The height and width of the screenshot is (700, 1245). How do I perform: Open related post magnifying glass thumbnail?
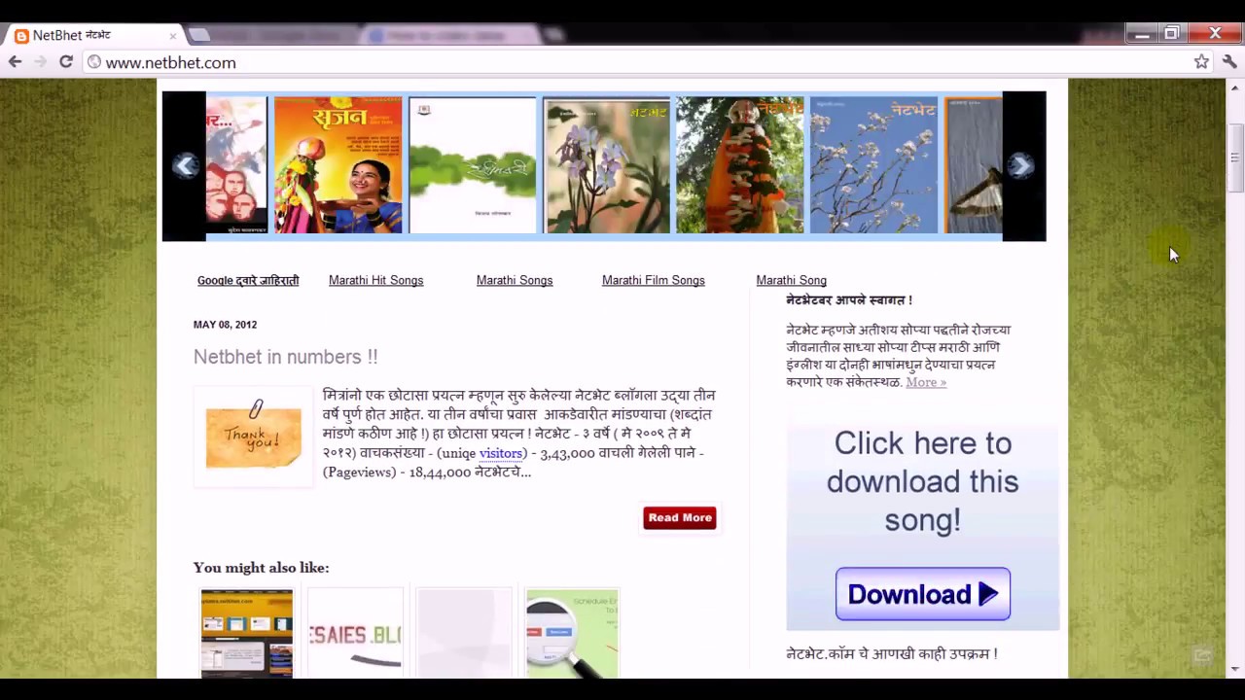[572, 633]
